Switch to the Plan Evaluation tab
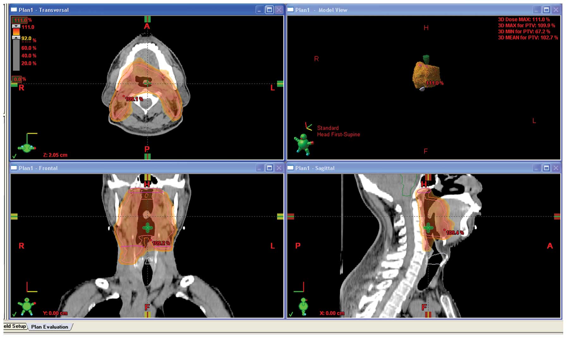Image resolution: width=567 pixels, height=338 pixels. [50, 327]
